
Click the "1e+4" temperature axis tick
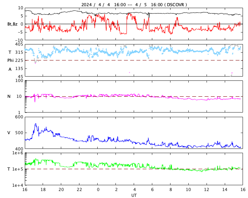(18, 185)
